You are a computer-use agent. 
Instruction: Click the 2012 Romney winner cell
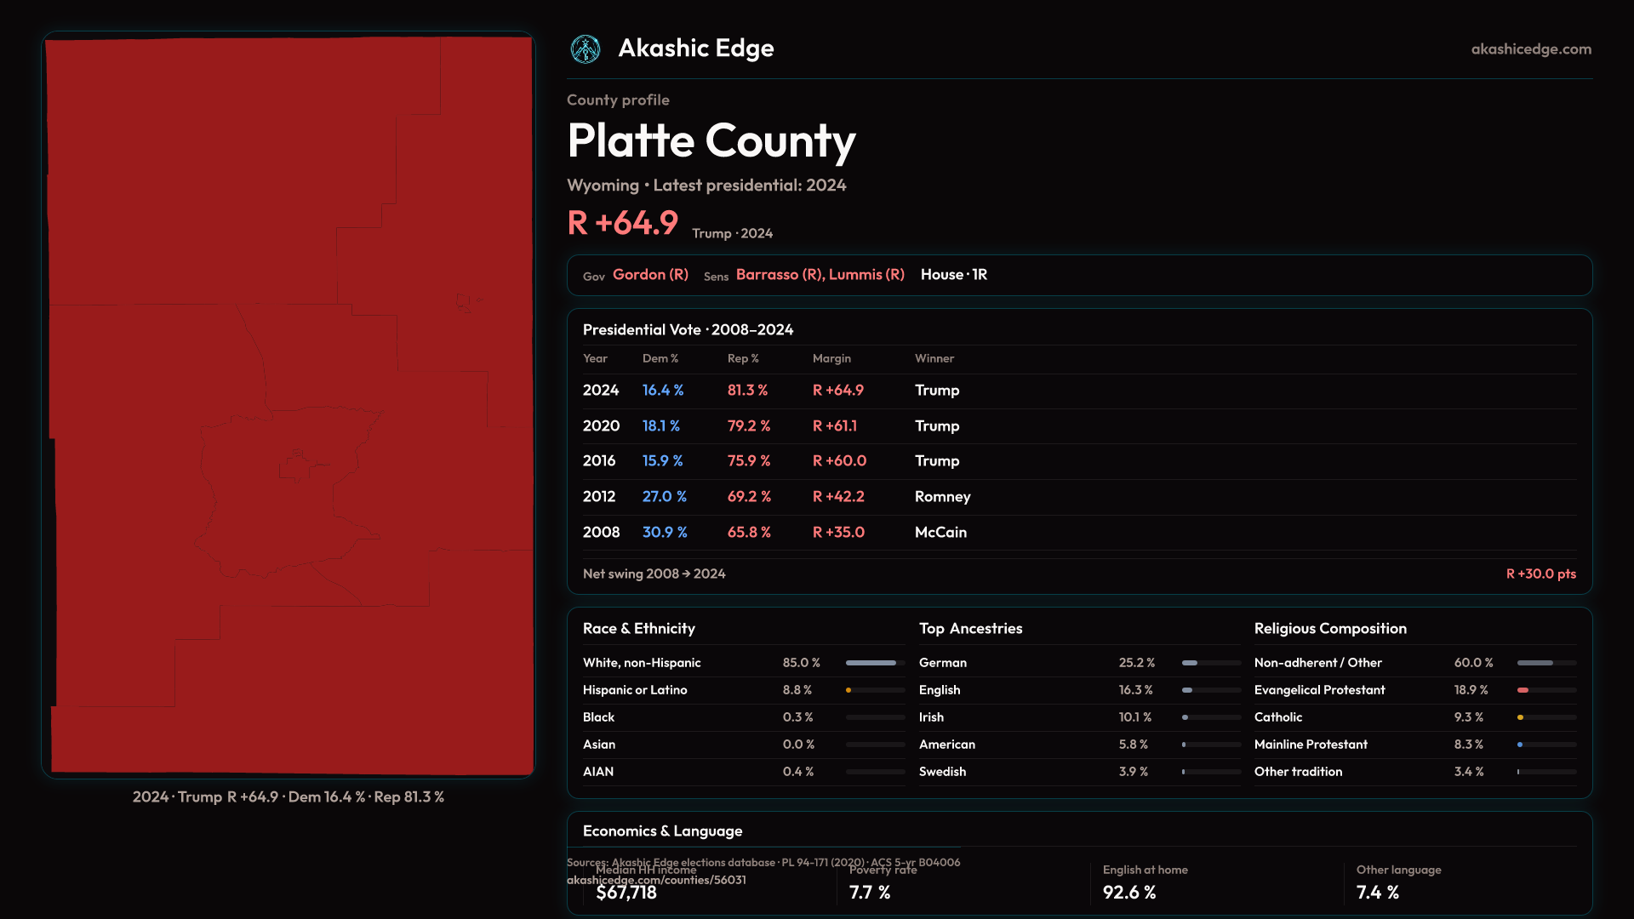click(x=942, y=497)
